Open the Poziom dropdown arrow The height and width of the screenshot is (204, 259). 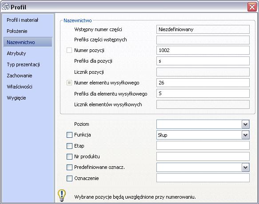[x=246, y=124]
